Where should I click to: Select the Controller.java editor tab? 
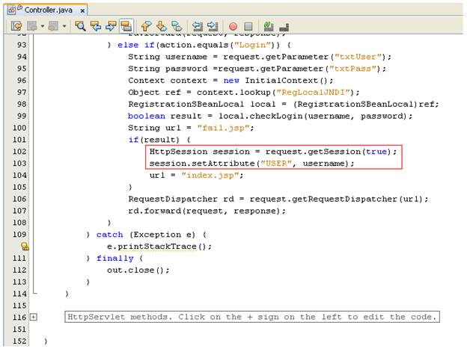tap(47, 10)
